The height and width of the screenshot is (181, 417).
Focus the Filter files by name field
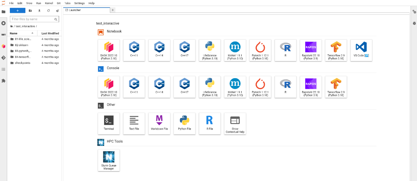(x=34, y=19)
